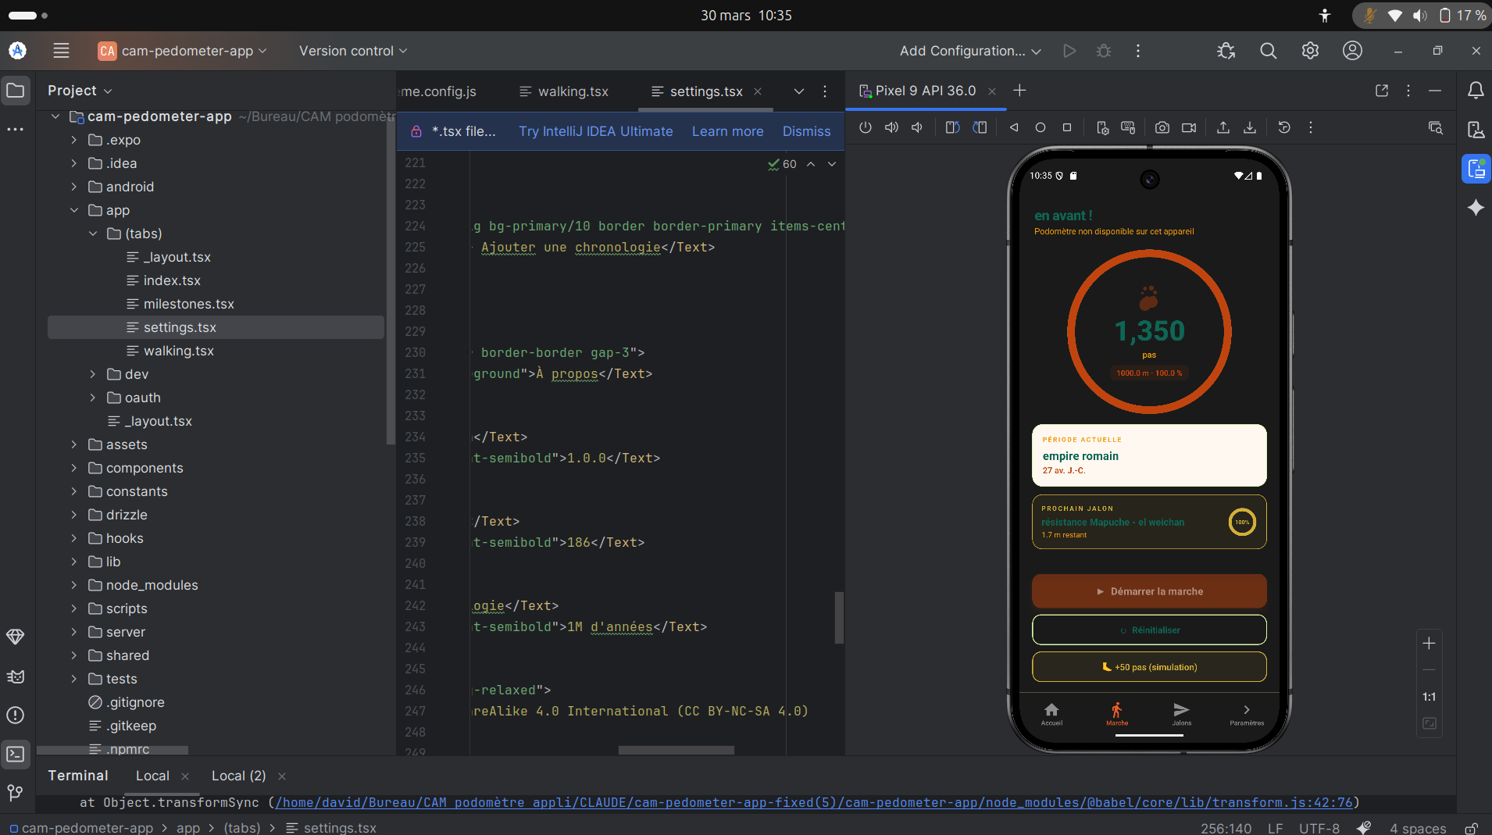Open Search Everywhere magnifier icon

pyautogui.click(x=1268, y=51)
